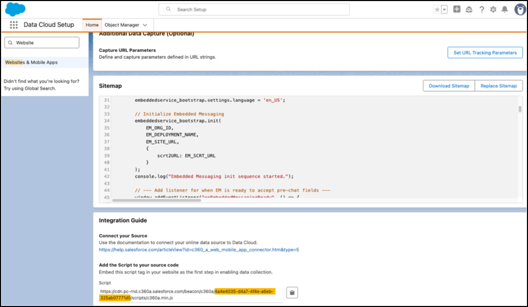This screenshot has width=528, height=307.
Task: Click the Favorites star icon
Action: click(x=437, y=9)
